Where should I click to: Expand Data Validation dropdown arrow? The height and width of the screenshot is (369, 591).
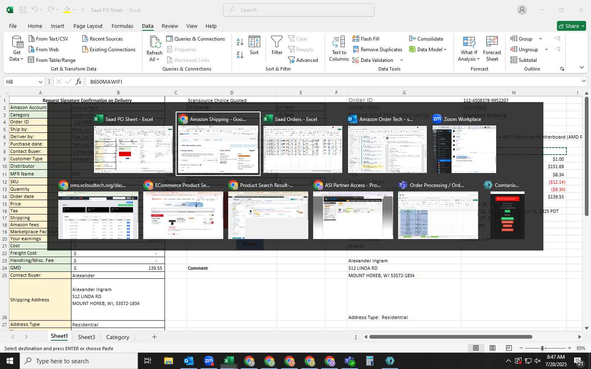[401, 60]
